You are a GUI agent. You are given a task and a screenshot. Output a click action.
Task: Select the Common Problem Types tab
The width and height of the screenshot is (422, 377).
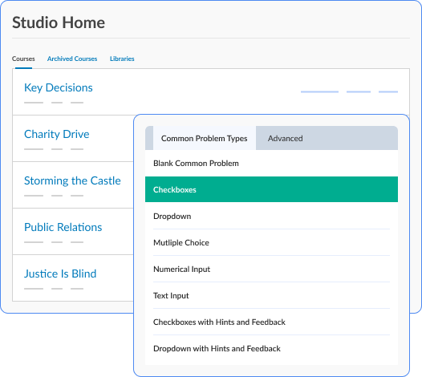(x=205, y=138)
